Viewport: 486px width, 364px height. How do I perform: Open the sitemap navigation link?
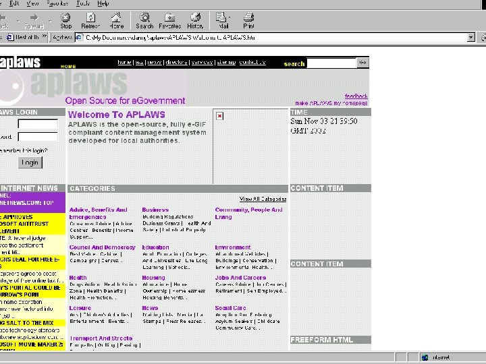pos(226,62)
